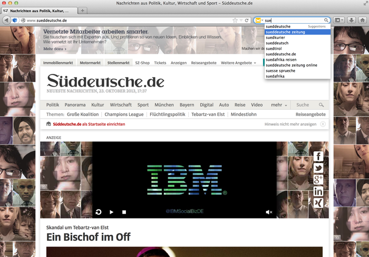369x257 pixels.
Task: Select suggestion 'suedtirol'
Action: click(x=297, y=49)
